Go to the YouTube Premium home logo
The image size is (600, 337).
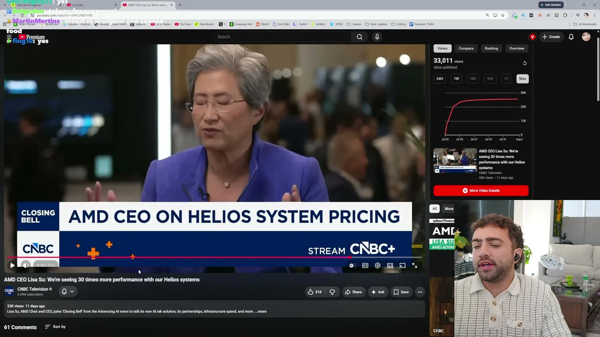(x=32, y=37)
